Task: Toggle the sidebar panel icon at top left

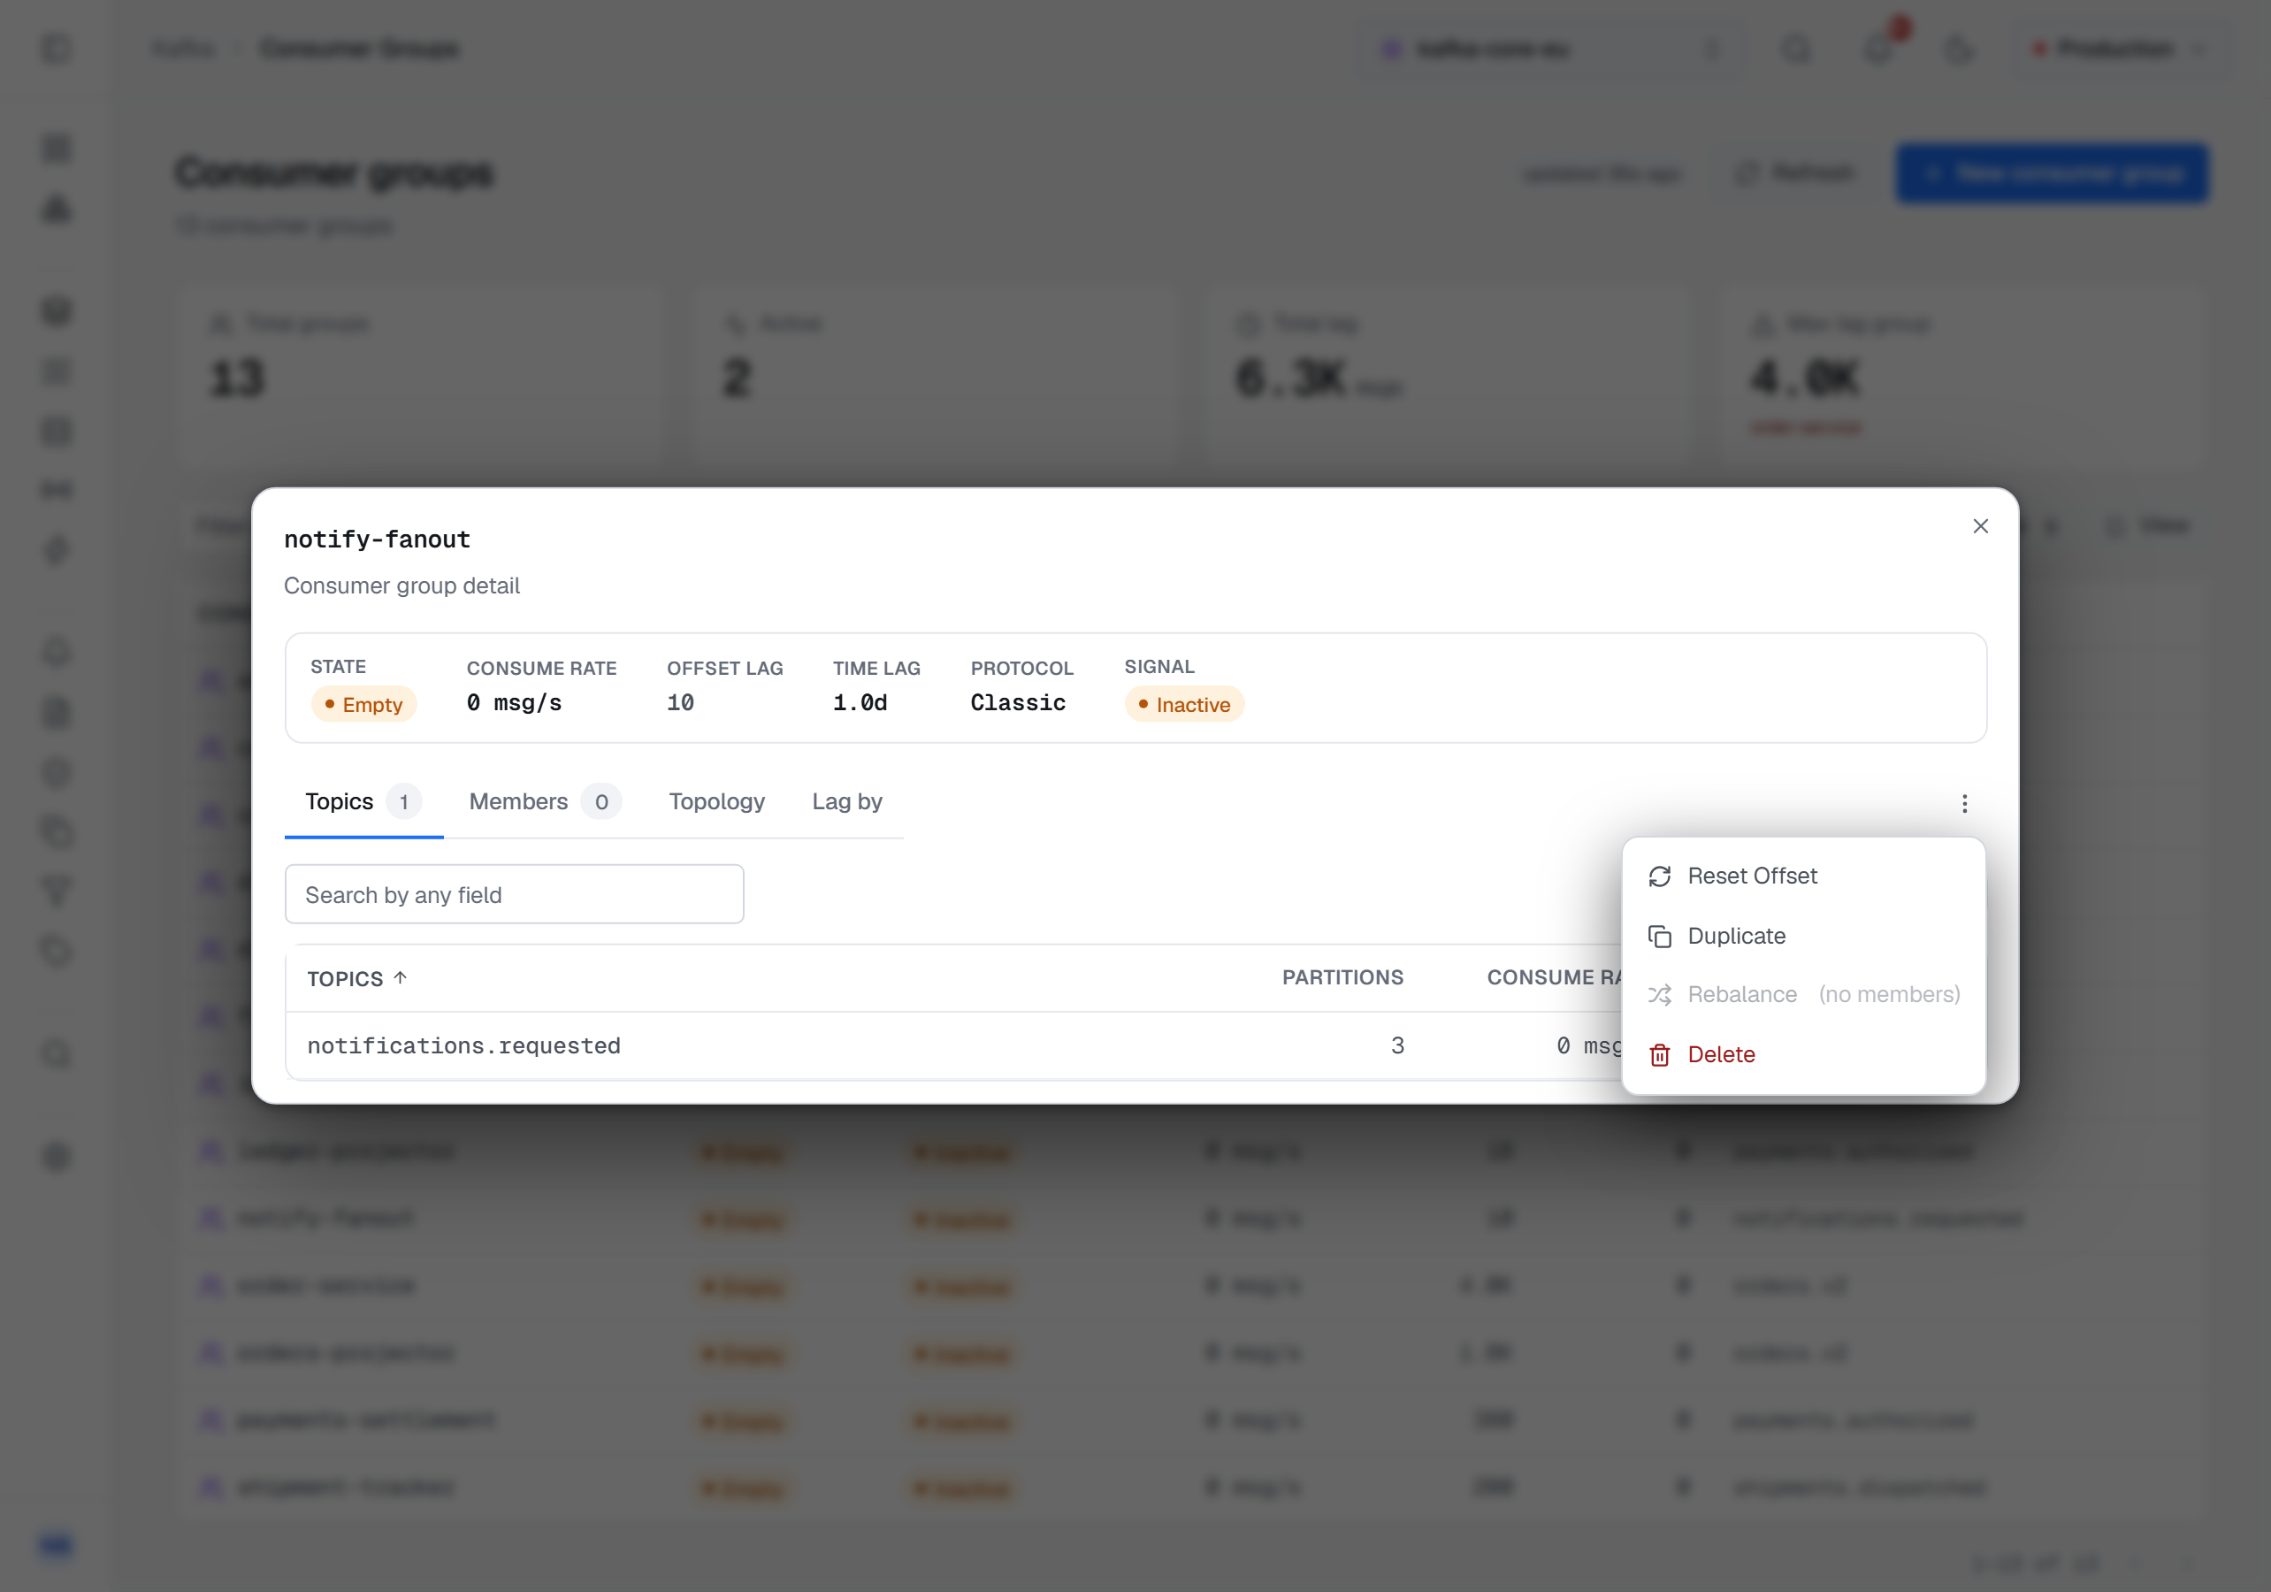Action: 57,49
